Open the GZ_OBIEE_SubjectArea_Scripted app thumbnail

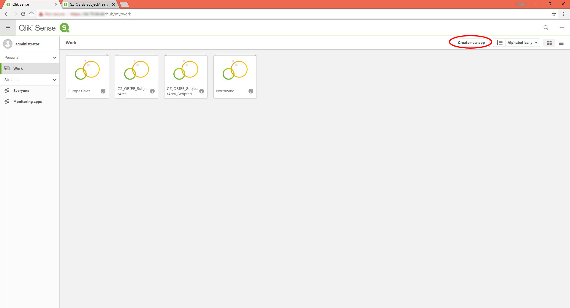pyautogui.click(x=186, y=69)
